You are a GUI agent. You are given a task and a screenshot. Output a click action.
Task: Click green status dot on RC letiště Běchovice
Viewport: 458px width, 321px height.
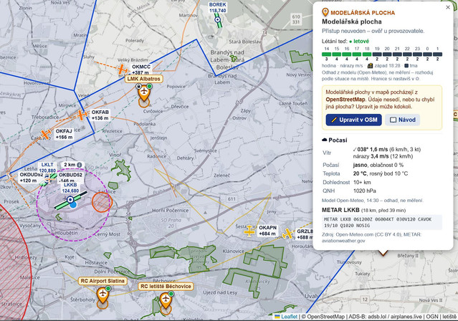coord(171,294)
